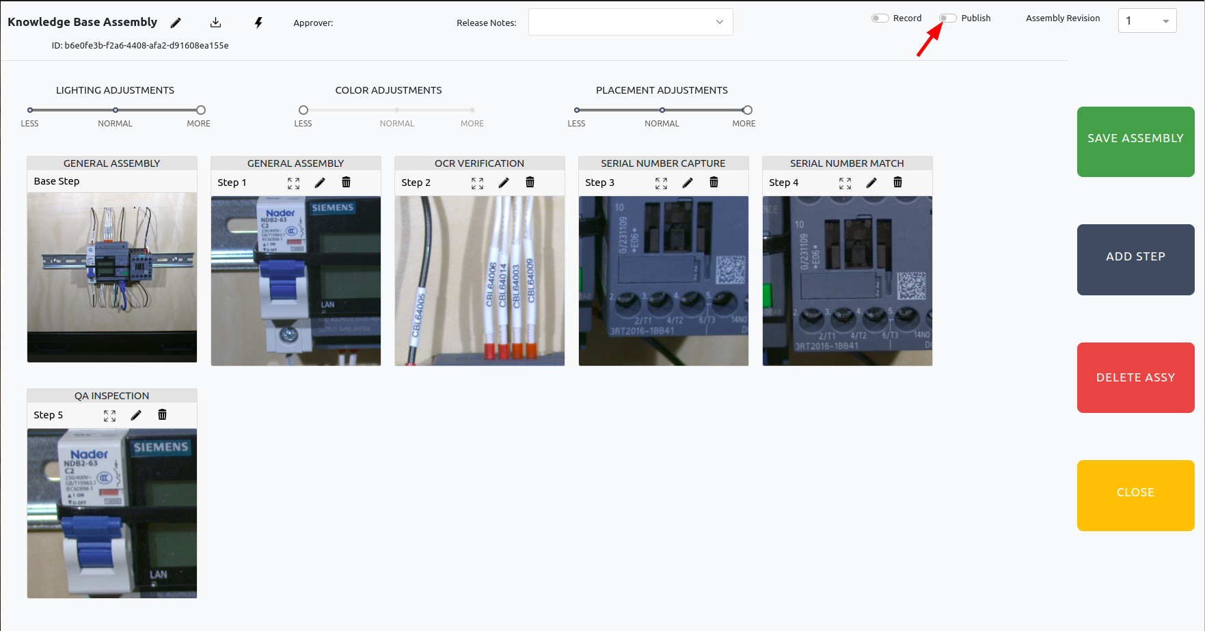Set Lighting Adjustments slider to Normal
This screenshot has width=1205, height=631.
point(116,110)
